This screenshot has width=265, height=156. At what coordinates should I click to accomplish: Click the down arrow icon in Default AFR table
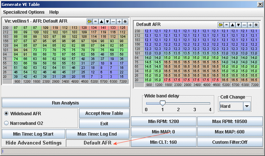238,24
